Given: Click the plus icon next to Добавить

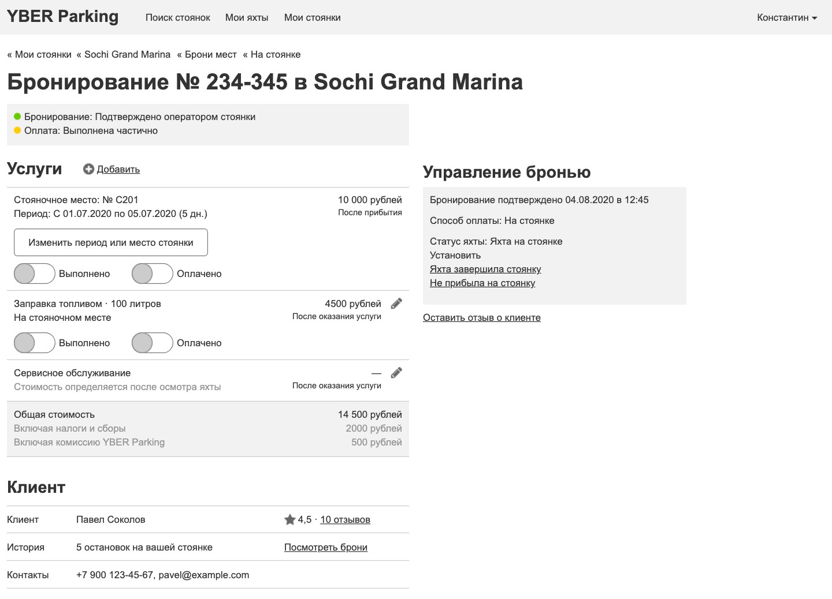Looking at the screenshot, I should [x=88, y=169].
